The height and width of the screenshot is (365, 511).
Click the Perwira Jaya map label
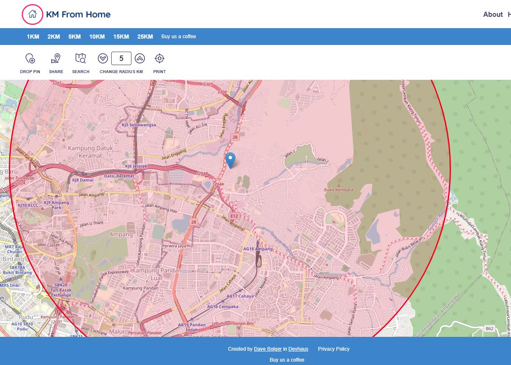pos(174,246)
